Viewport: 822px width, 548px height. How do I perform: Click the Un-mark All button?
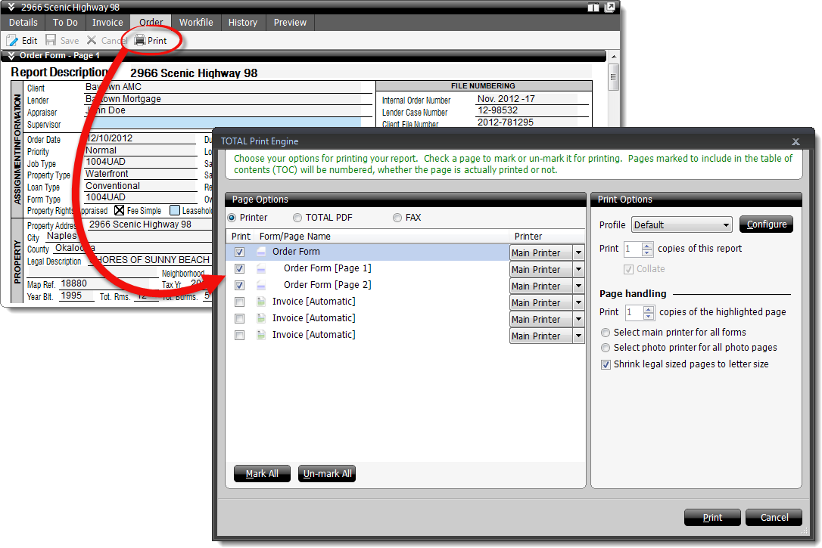pos(327,474)
